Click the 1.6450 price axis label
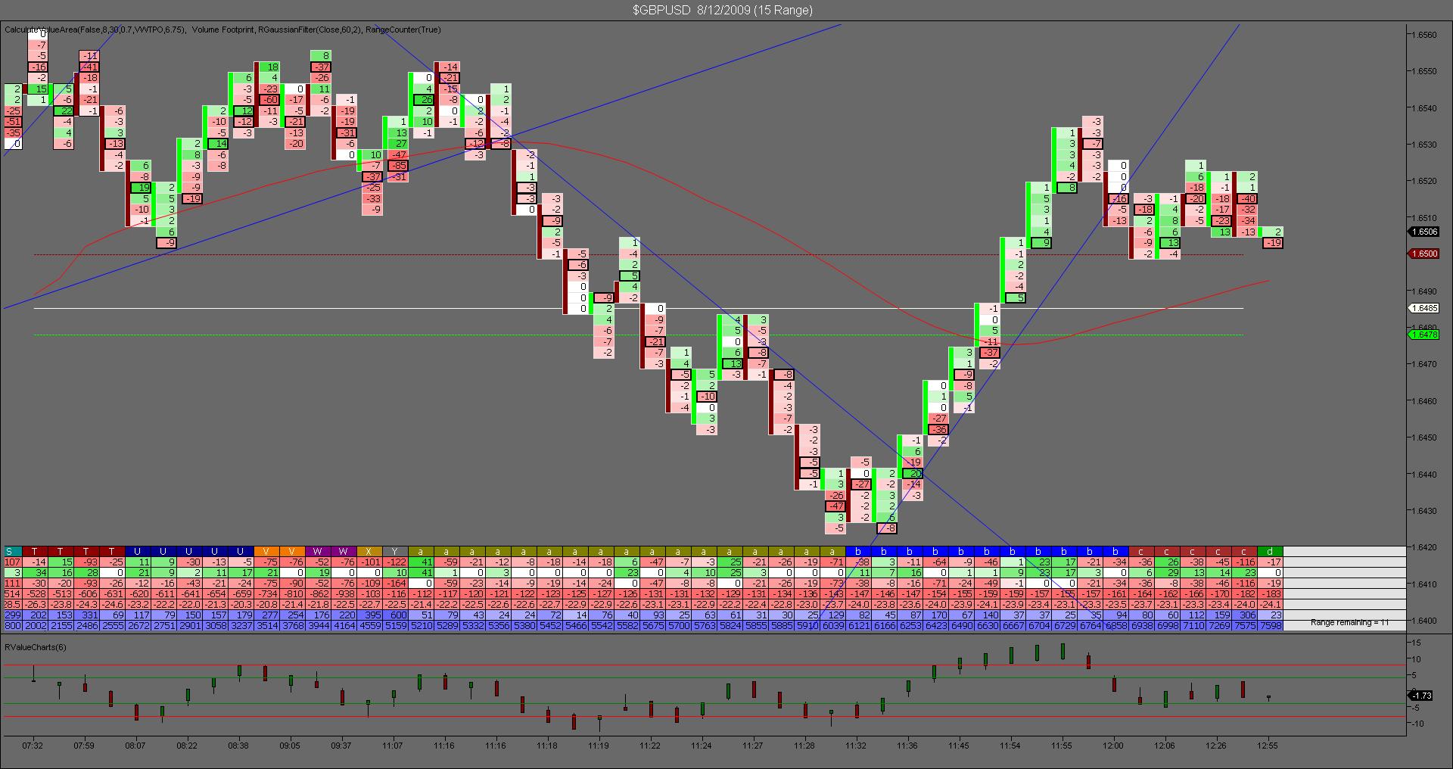 [1425, 437]
